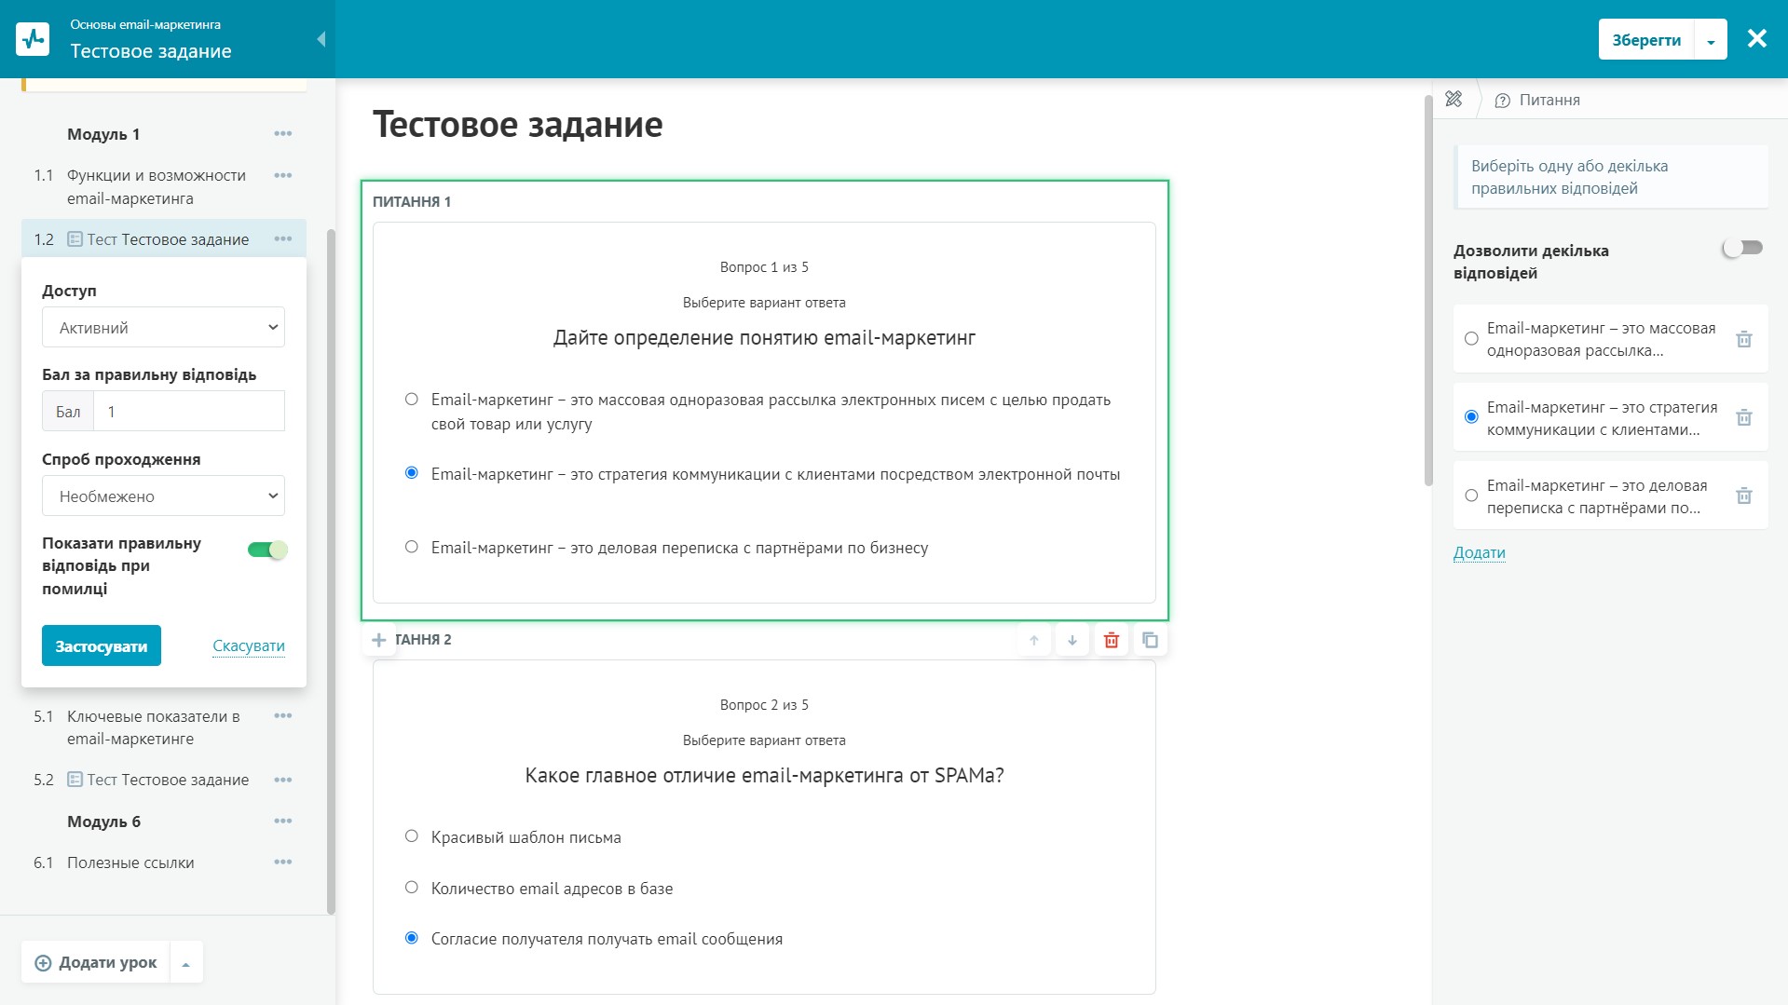Duplicate Питання 1 with copy icon

tap(1150, 641)
